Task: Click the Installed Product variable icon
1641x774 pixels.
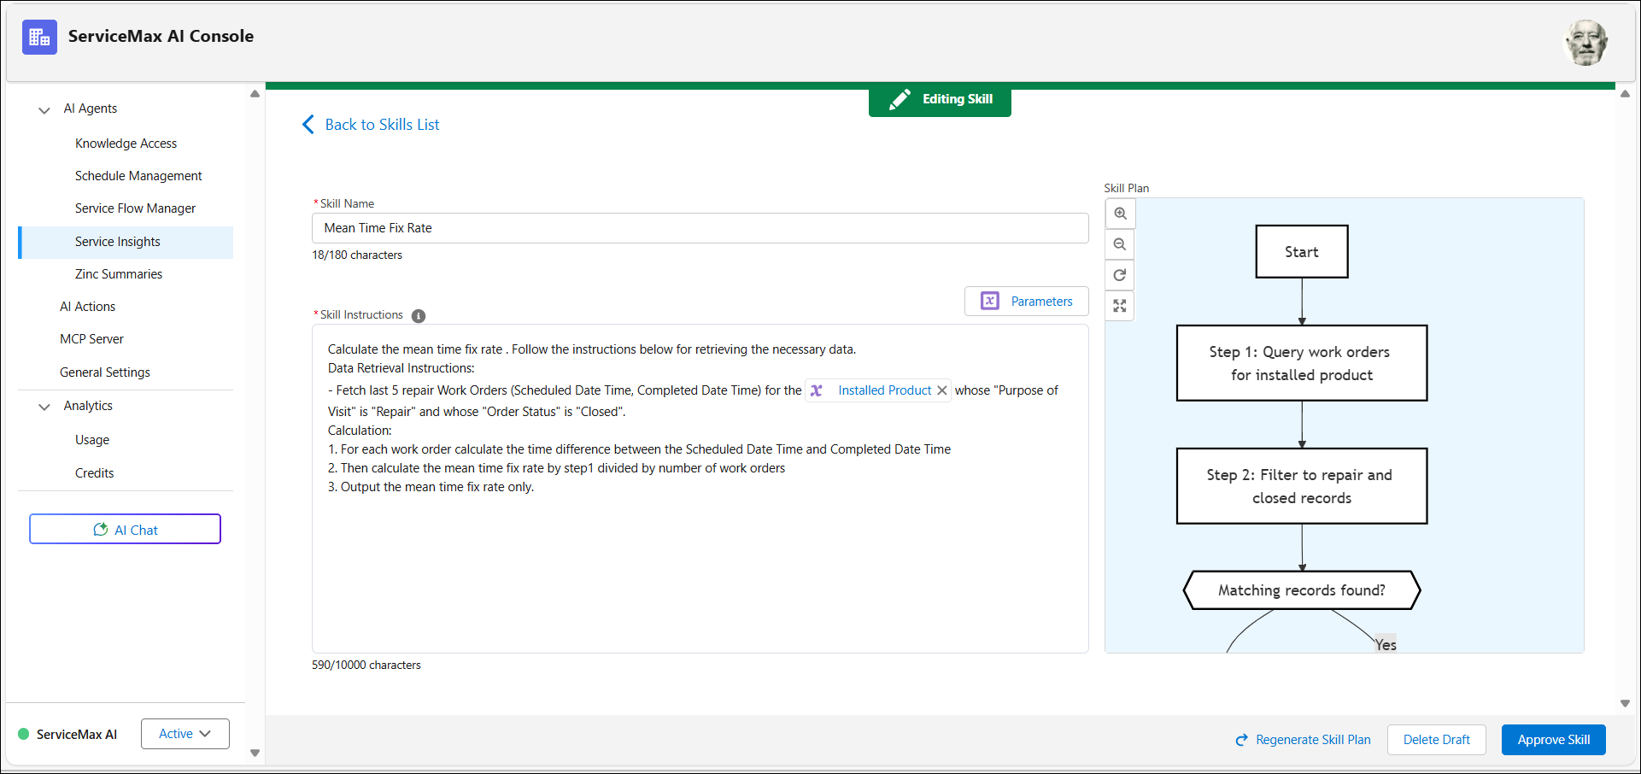Action: [817, 390]
